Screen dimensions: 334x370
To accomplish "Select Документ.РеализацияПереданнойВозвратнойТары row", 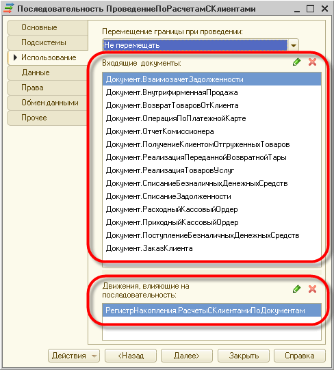I will pos(211,157).
